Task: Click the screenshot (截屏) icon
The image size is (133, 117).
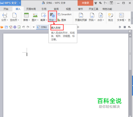Action: [44, 15]
